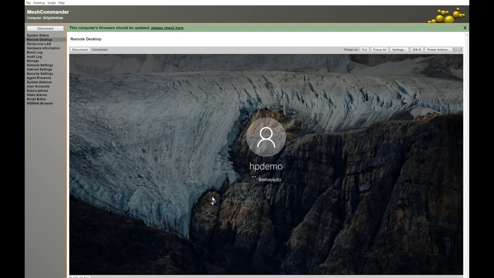
Task: Click the IDE-R button
Action: click(417, 50)
